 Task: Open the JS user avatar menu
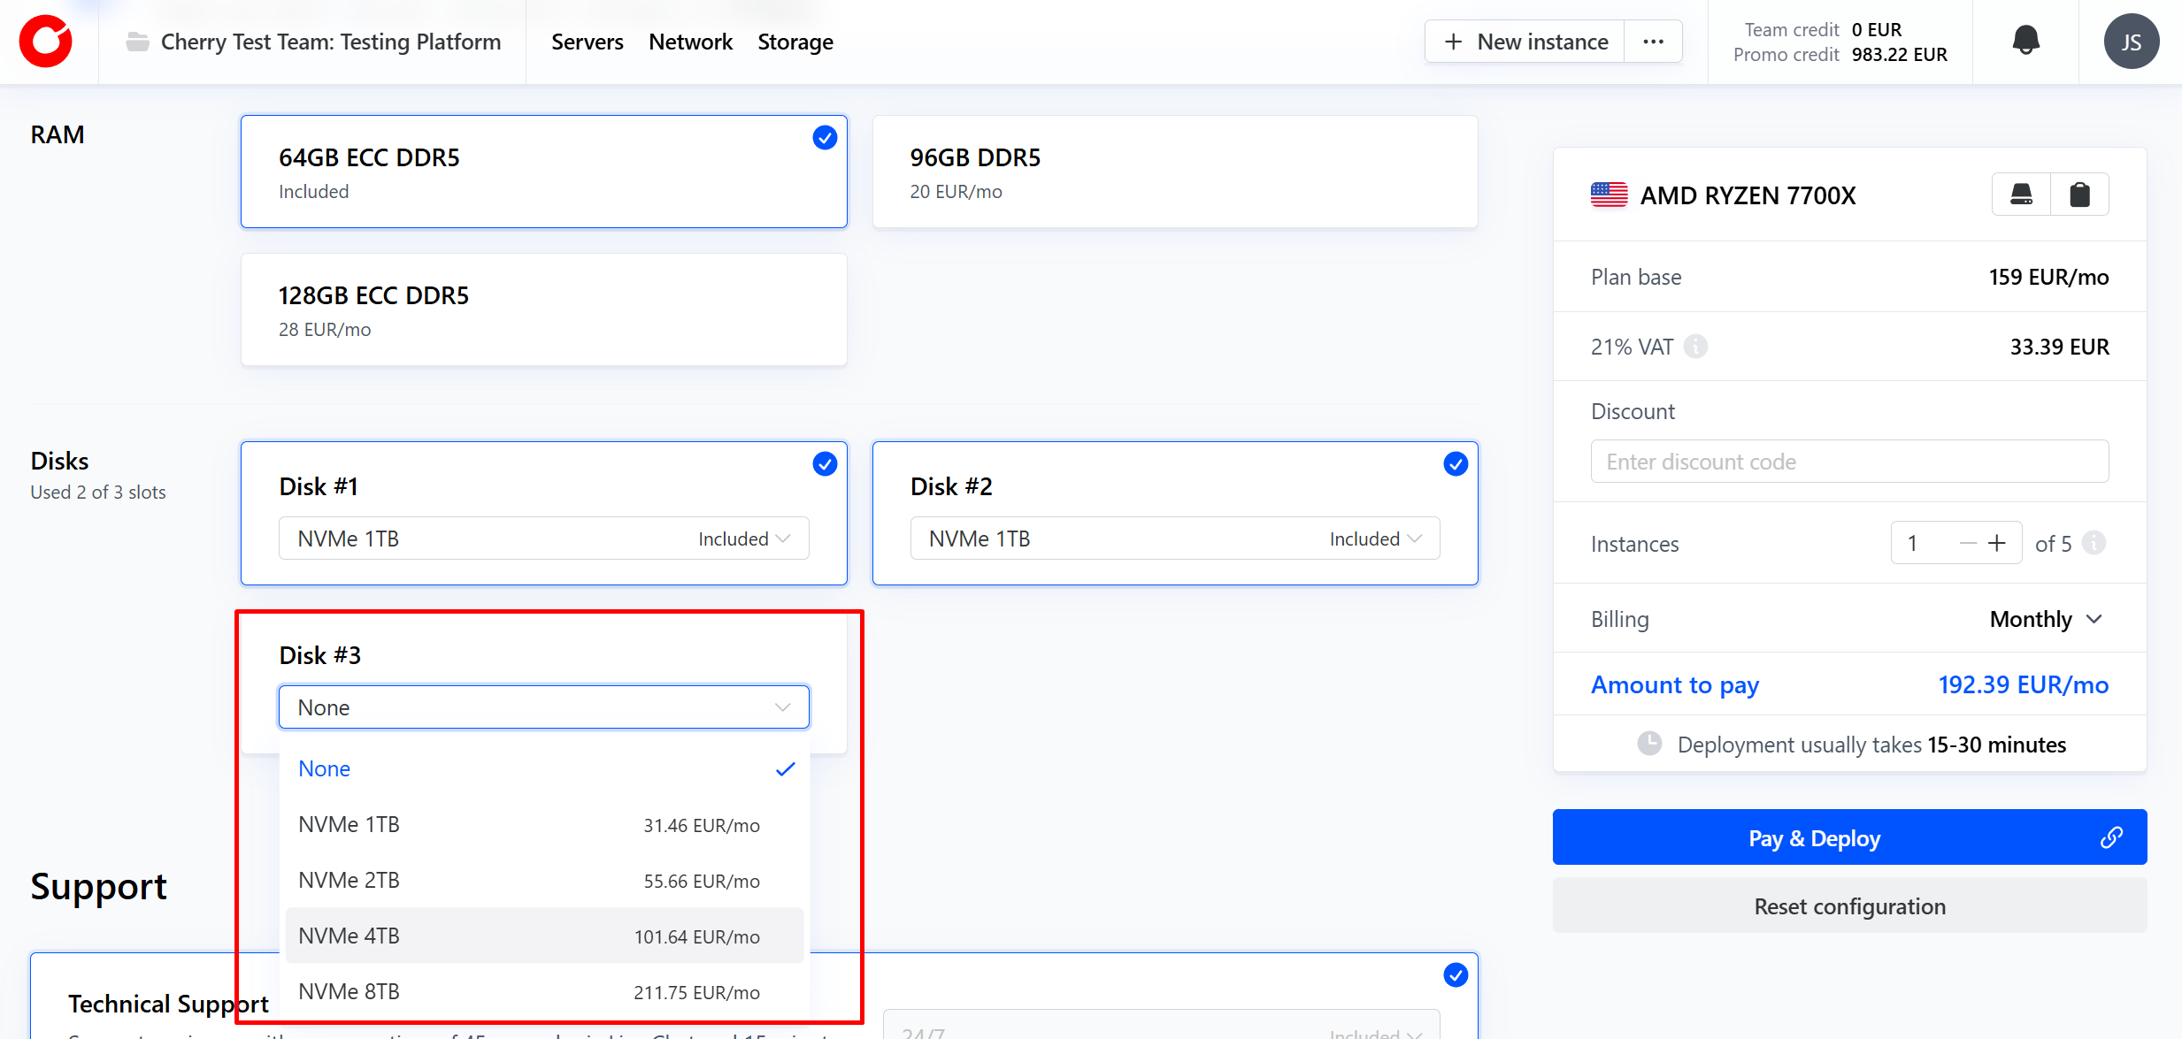(2131, 42)
